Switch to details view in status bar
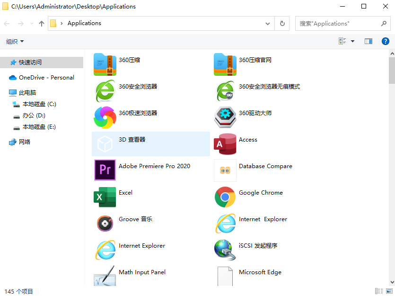The height and width of the screenshot is (296, 395). (x=379, y=291)
